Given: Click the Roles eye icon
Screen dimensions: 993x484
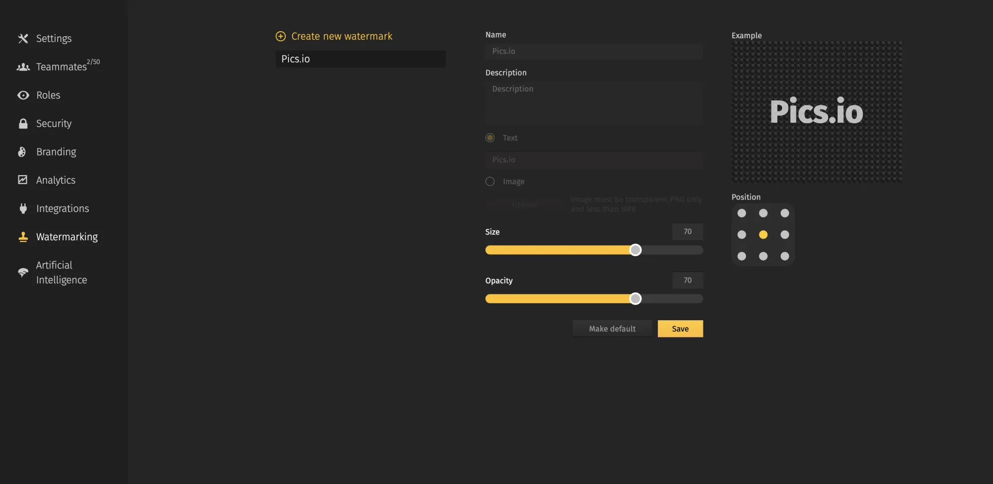Looking at the screenshot, I should coord(23,95).
